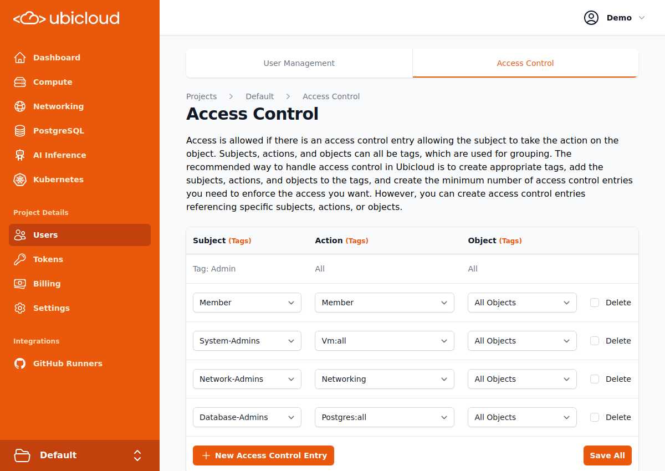Image resolution: width=665 pixels, height=471 pixels.
Task: Click the Subject Tags link
Action: pyautogui.click(x=240, y=241)
